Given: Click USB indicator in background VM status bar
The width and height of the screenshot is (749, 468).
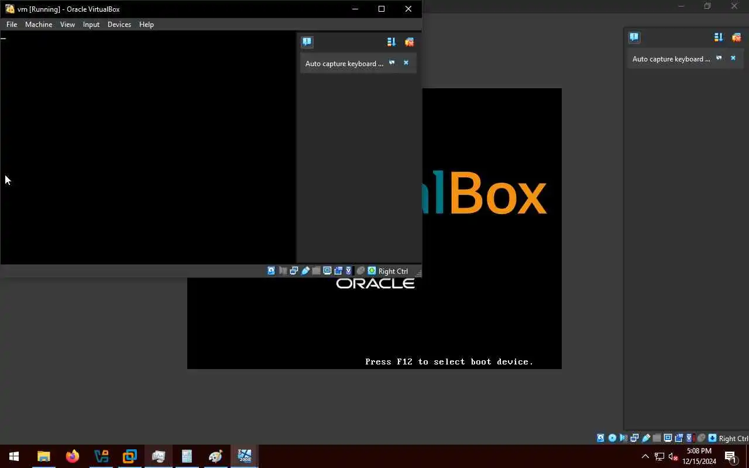Looking at the screenshot, I should click(x=646, y=438).
